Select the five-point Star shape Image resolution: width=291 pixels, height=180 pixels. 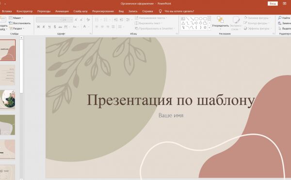click(205, 28)
